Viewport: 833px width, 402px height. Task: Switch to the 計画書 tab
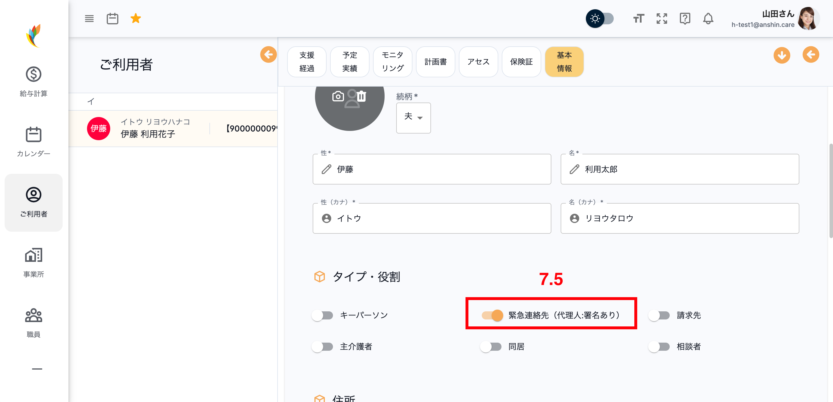click(x=436, y=62)
